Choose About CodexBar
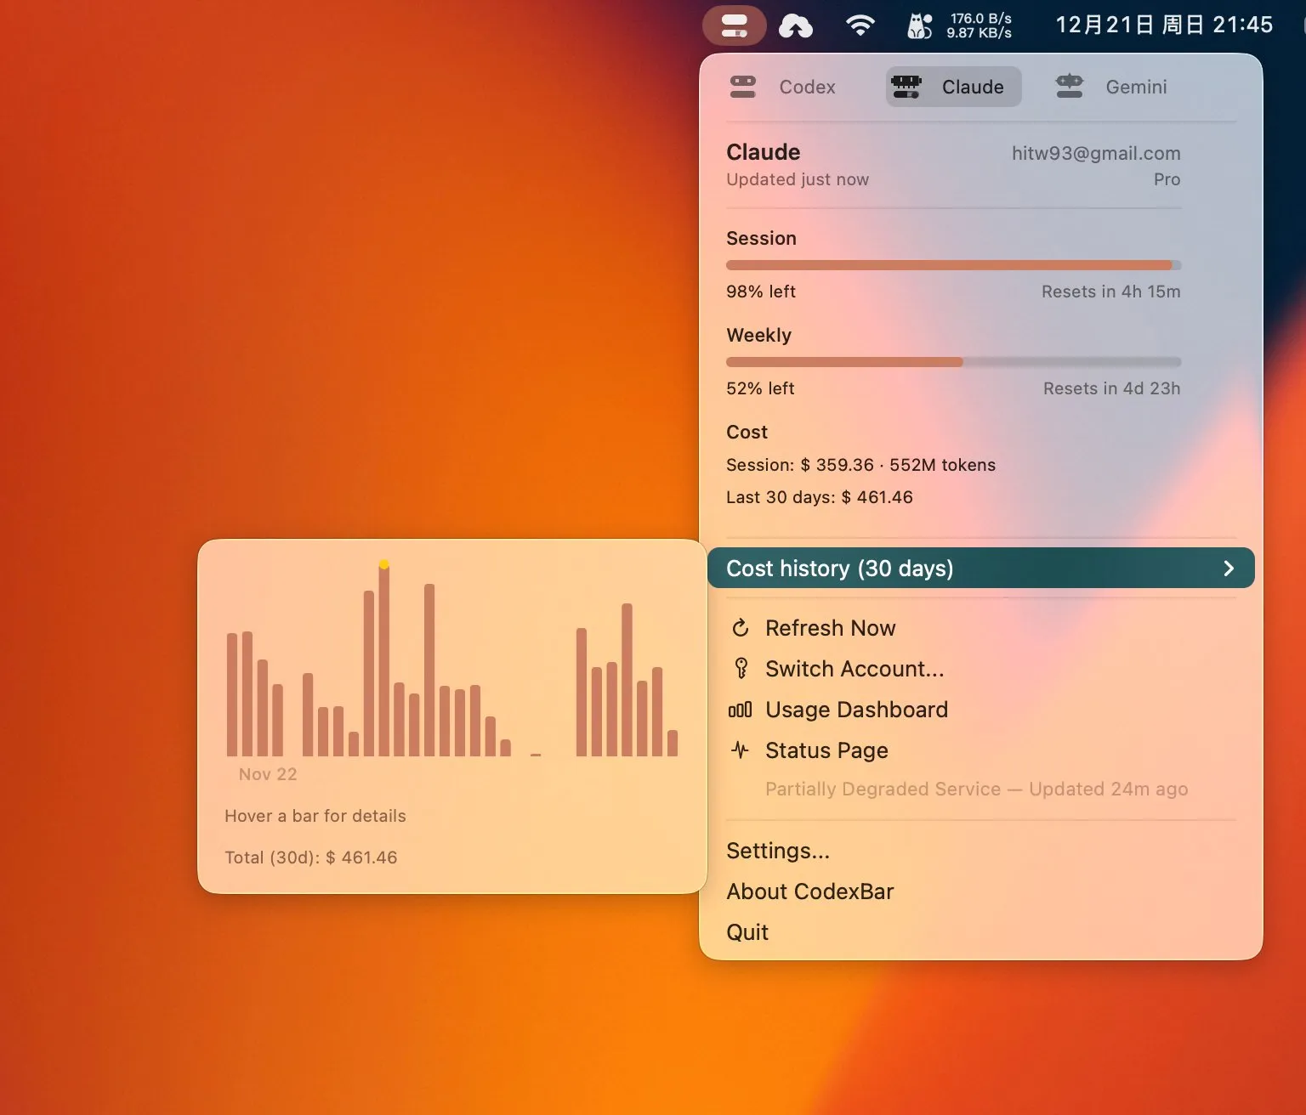The width and height of the screenshot is (1306, 1115). (x=809, y=891)
